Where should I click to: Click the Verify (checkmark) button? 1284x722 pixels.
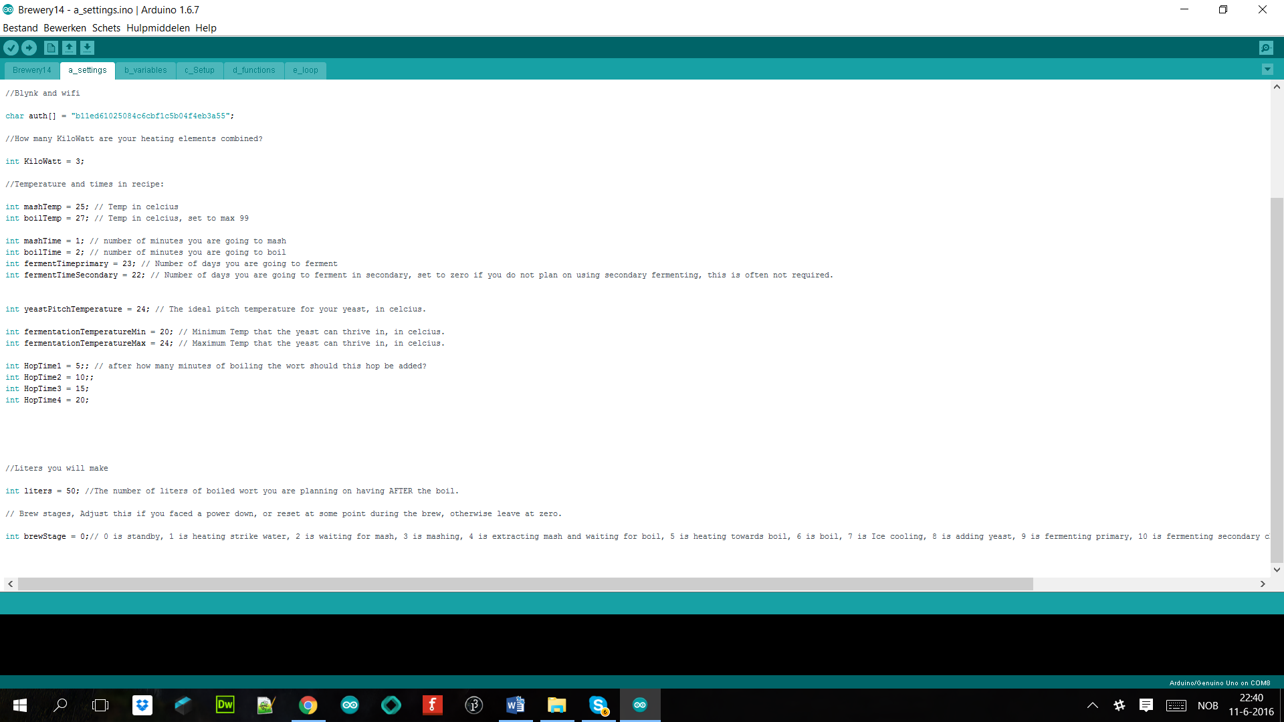click(13, 47)
